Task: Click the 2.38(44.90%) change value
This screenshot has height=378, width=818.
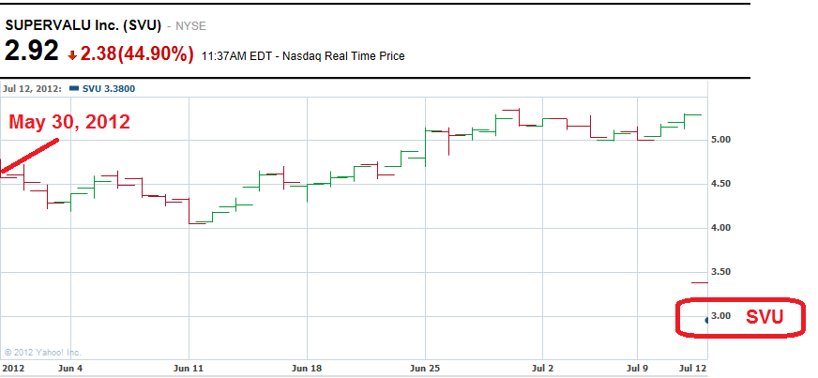Action: (x=137, y=54)
